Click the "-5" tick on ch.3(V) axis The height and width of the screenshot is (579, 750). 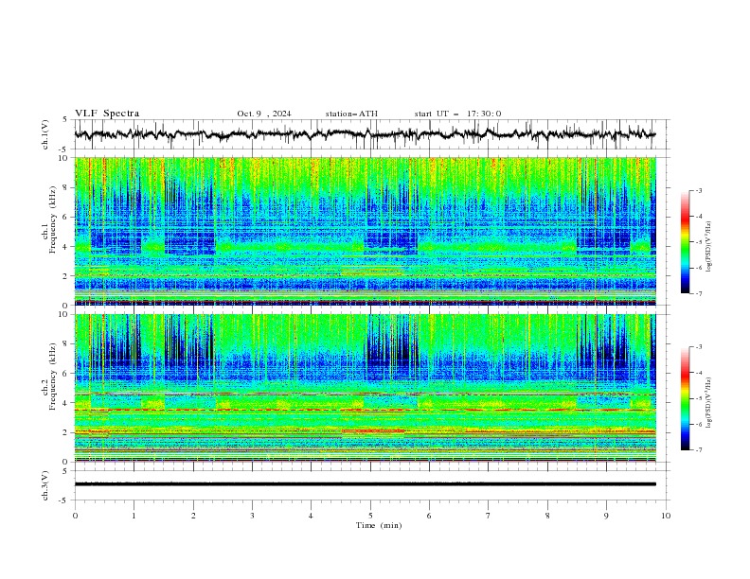click(x=64, y=500)
